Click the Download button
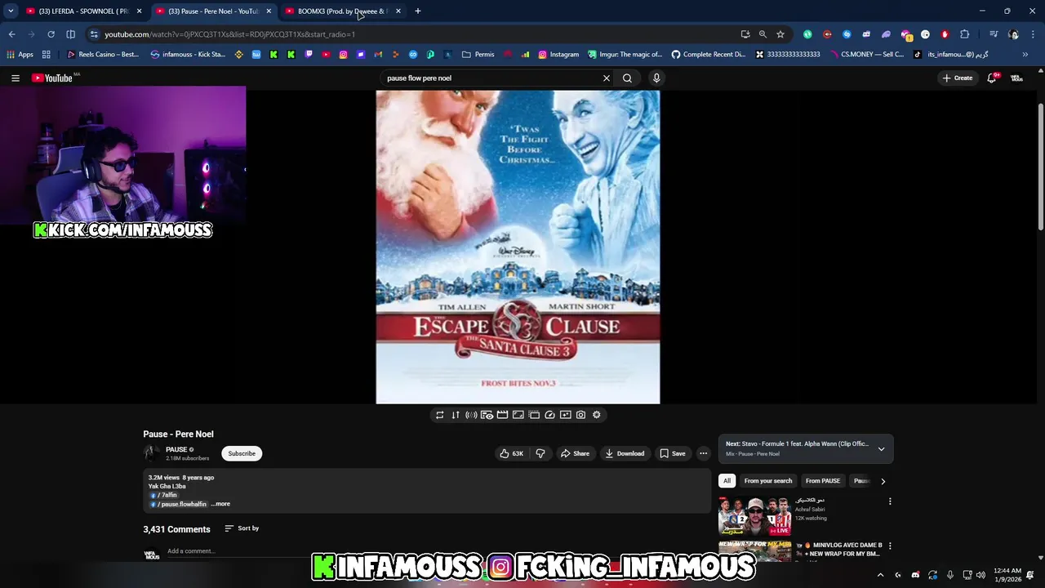The image size is (1045, 588). point(625,453)
